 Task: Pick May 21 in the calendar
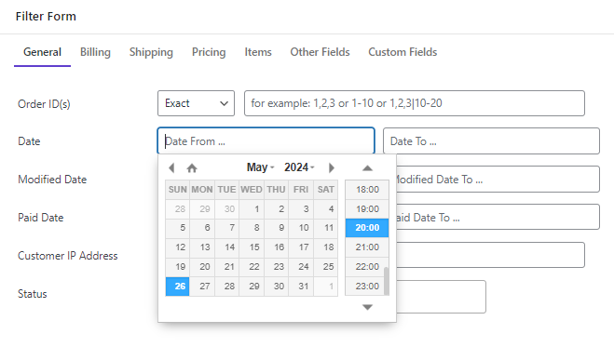pyautogui.click(x=226, y=267)
